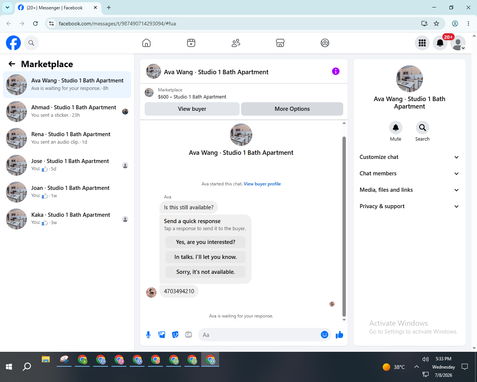Click the attach photo icon in composer
477x382 pixels.
pos(162,335)
